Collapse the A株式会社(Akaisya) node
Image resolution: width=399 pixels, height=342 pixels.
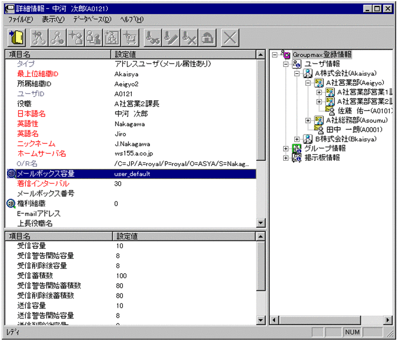pos(297,73)
